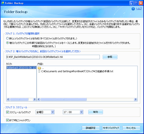Select the incremental backup (増分バックアップ) radio option
The image size is (144, 134).
[8, 43]
